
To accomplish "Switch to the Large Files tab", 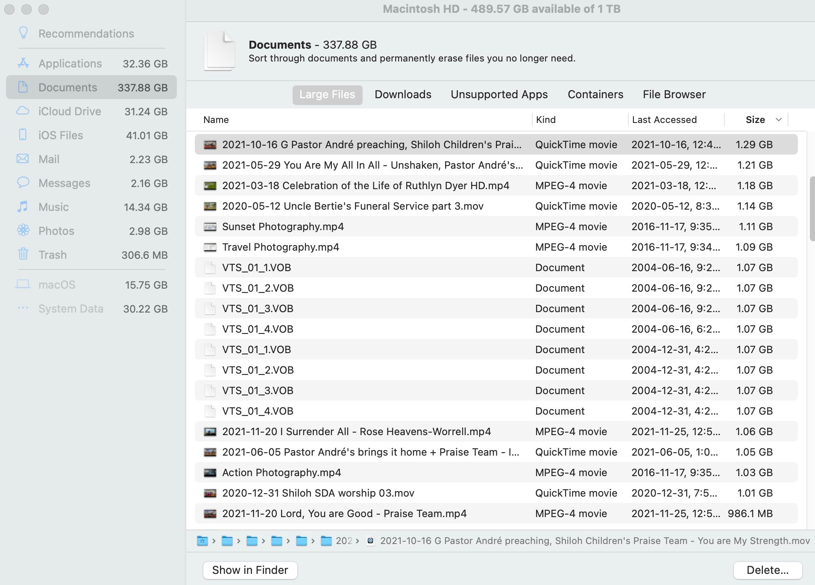I will pyautogui.click(x=327, y=94).
